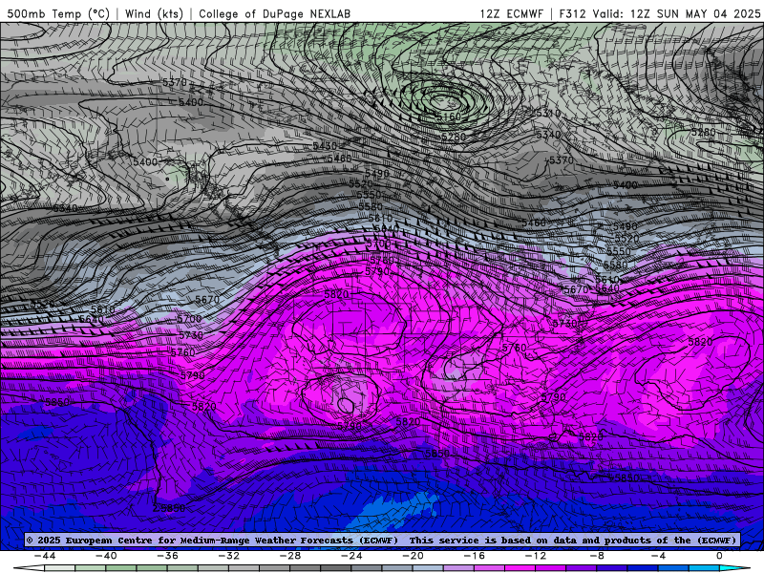Click the 5310 height contour label
Viewport: 764px width, 573px height.
click(x=548, y=113)
